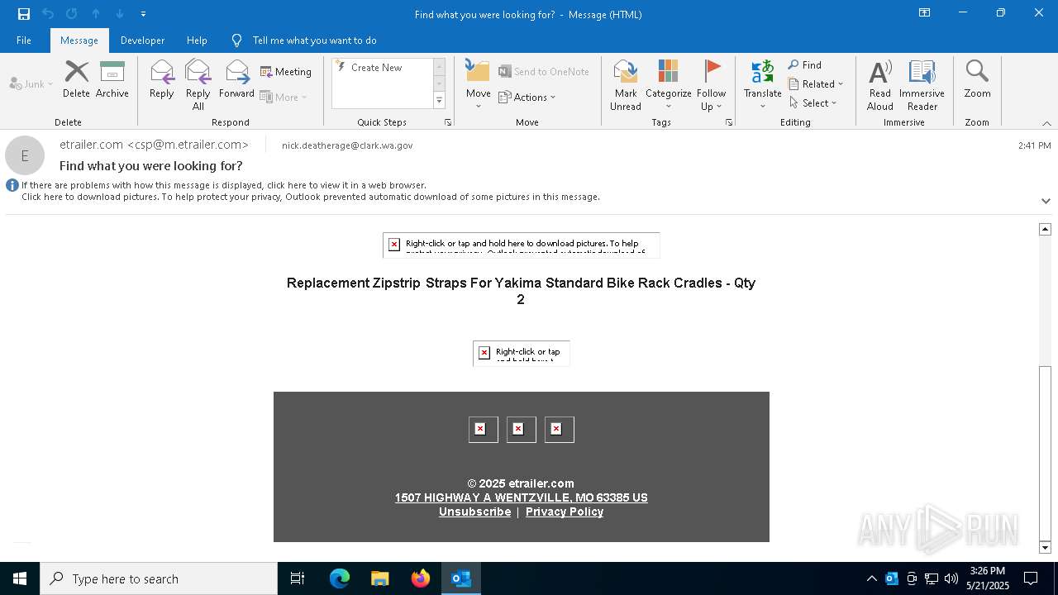Click the Replacement Zipstrip Straps product title
The width and height of the screenshot is (1058, 595).
coord(521,291)
